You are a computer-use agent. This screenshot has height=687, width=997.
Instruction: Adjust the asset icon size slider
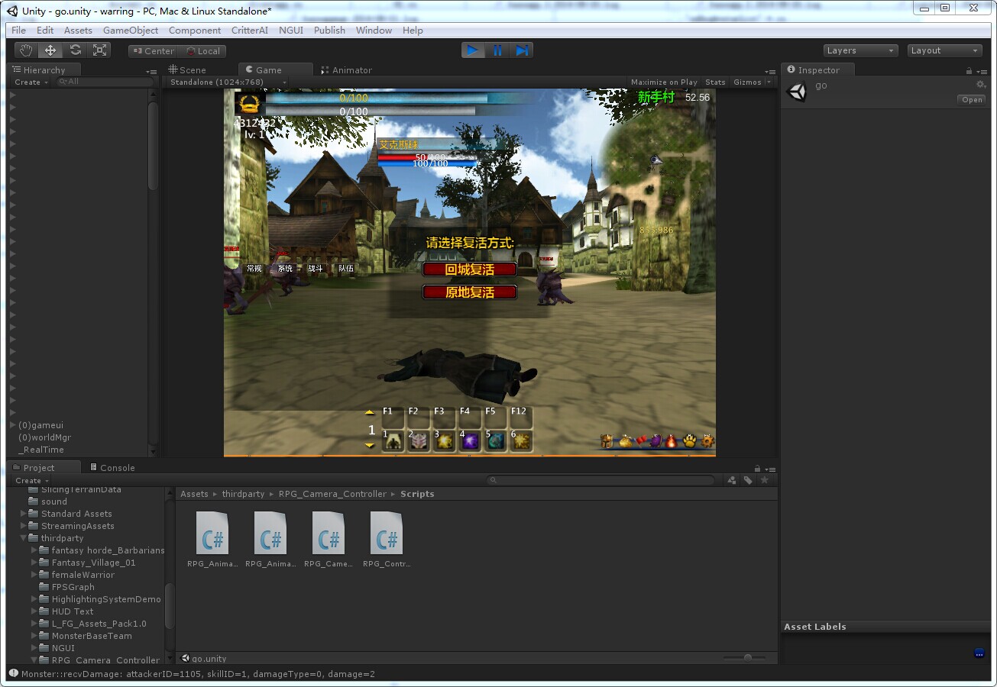tap(746, 658)
